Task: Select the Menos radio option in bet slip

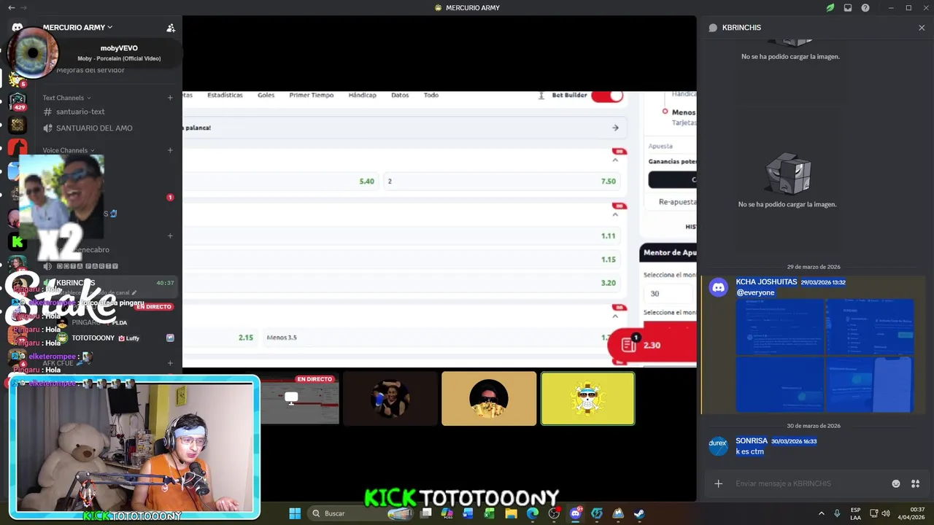Action: [665, 112]
